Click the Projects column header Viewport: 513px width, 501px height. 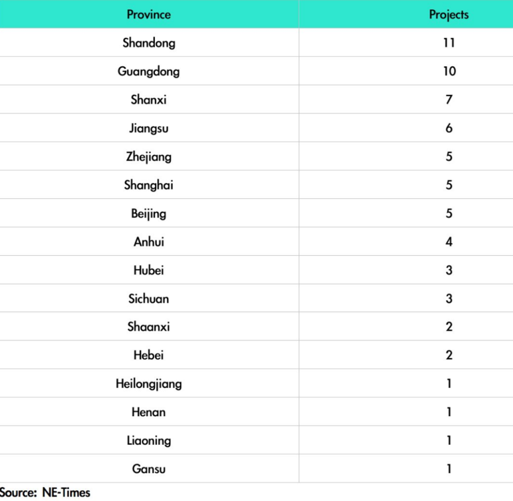click(x=449, y=15)
